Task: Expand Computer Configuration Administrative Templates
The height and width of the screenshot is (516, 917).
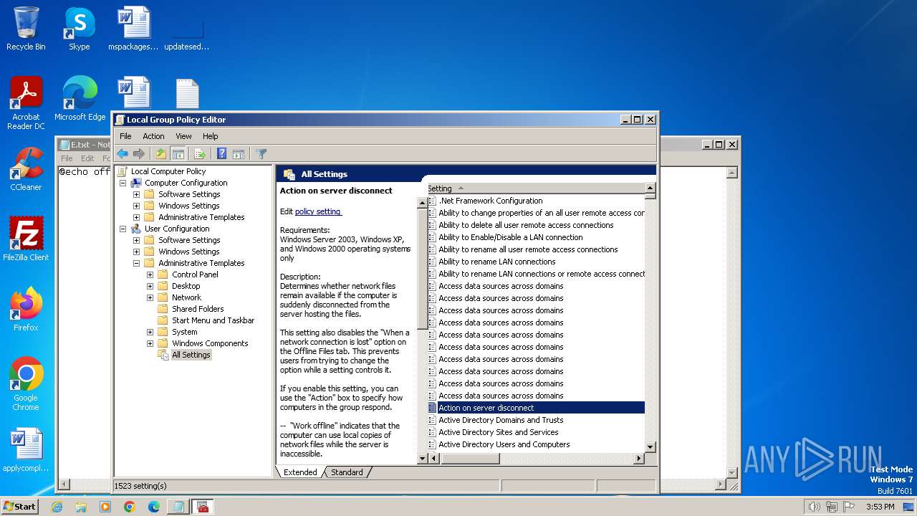Action: tap(136, 217)
